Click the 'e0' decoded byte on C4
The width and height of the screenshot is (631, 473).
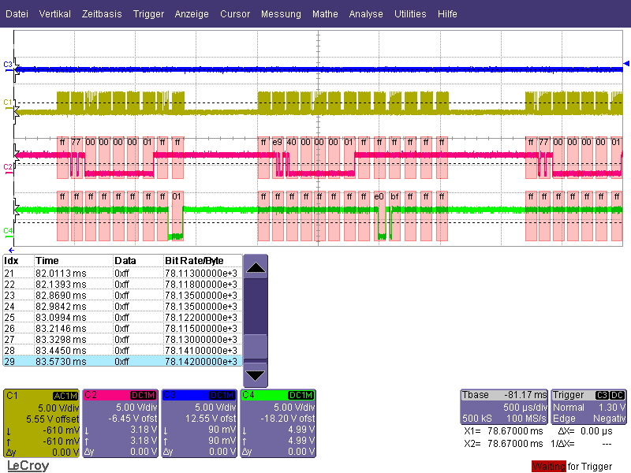[x=379, y=196]
